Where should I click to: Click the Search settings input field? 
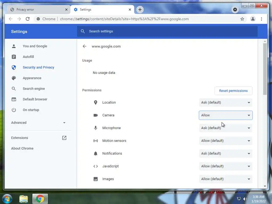coord(167,31)
